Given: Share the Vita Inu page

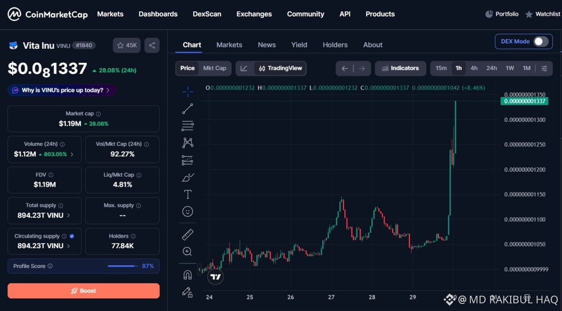Looking at the screenshot, I should click(152, 45).
